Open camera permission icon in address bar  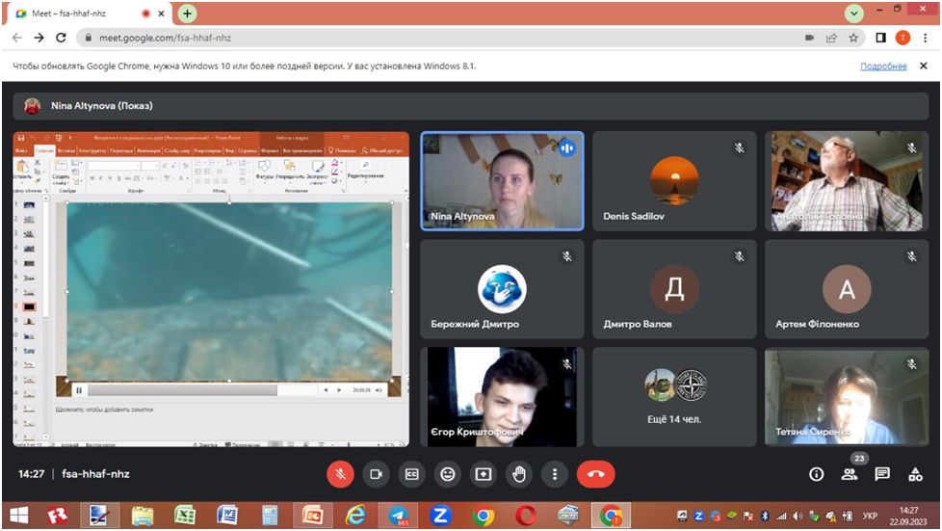tap(809, 38)
